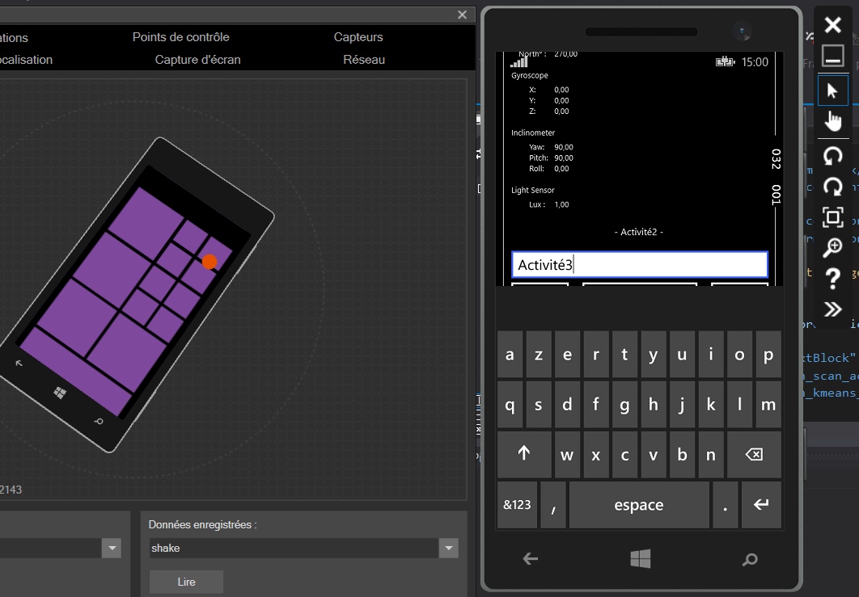This screenshot has height=597, width=859.
Task: Switch keyboard to &123 symbols
Action: 517,505
